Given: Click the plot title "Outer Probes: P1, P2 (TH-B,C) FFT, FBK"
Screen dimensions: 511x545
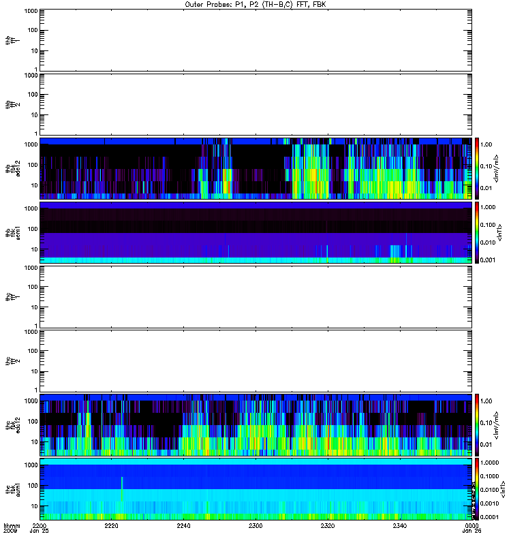Looking at the screenshot, I should click(x=255, y=5).
